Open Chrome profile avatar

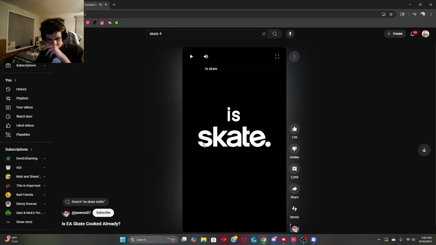coord(423,14)
